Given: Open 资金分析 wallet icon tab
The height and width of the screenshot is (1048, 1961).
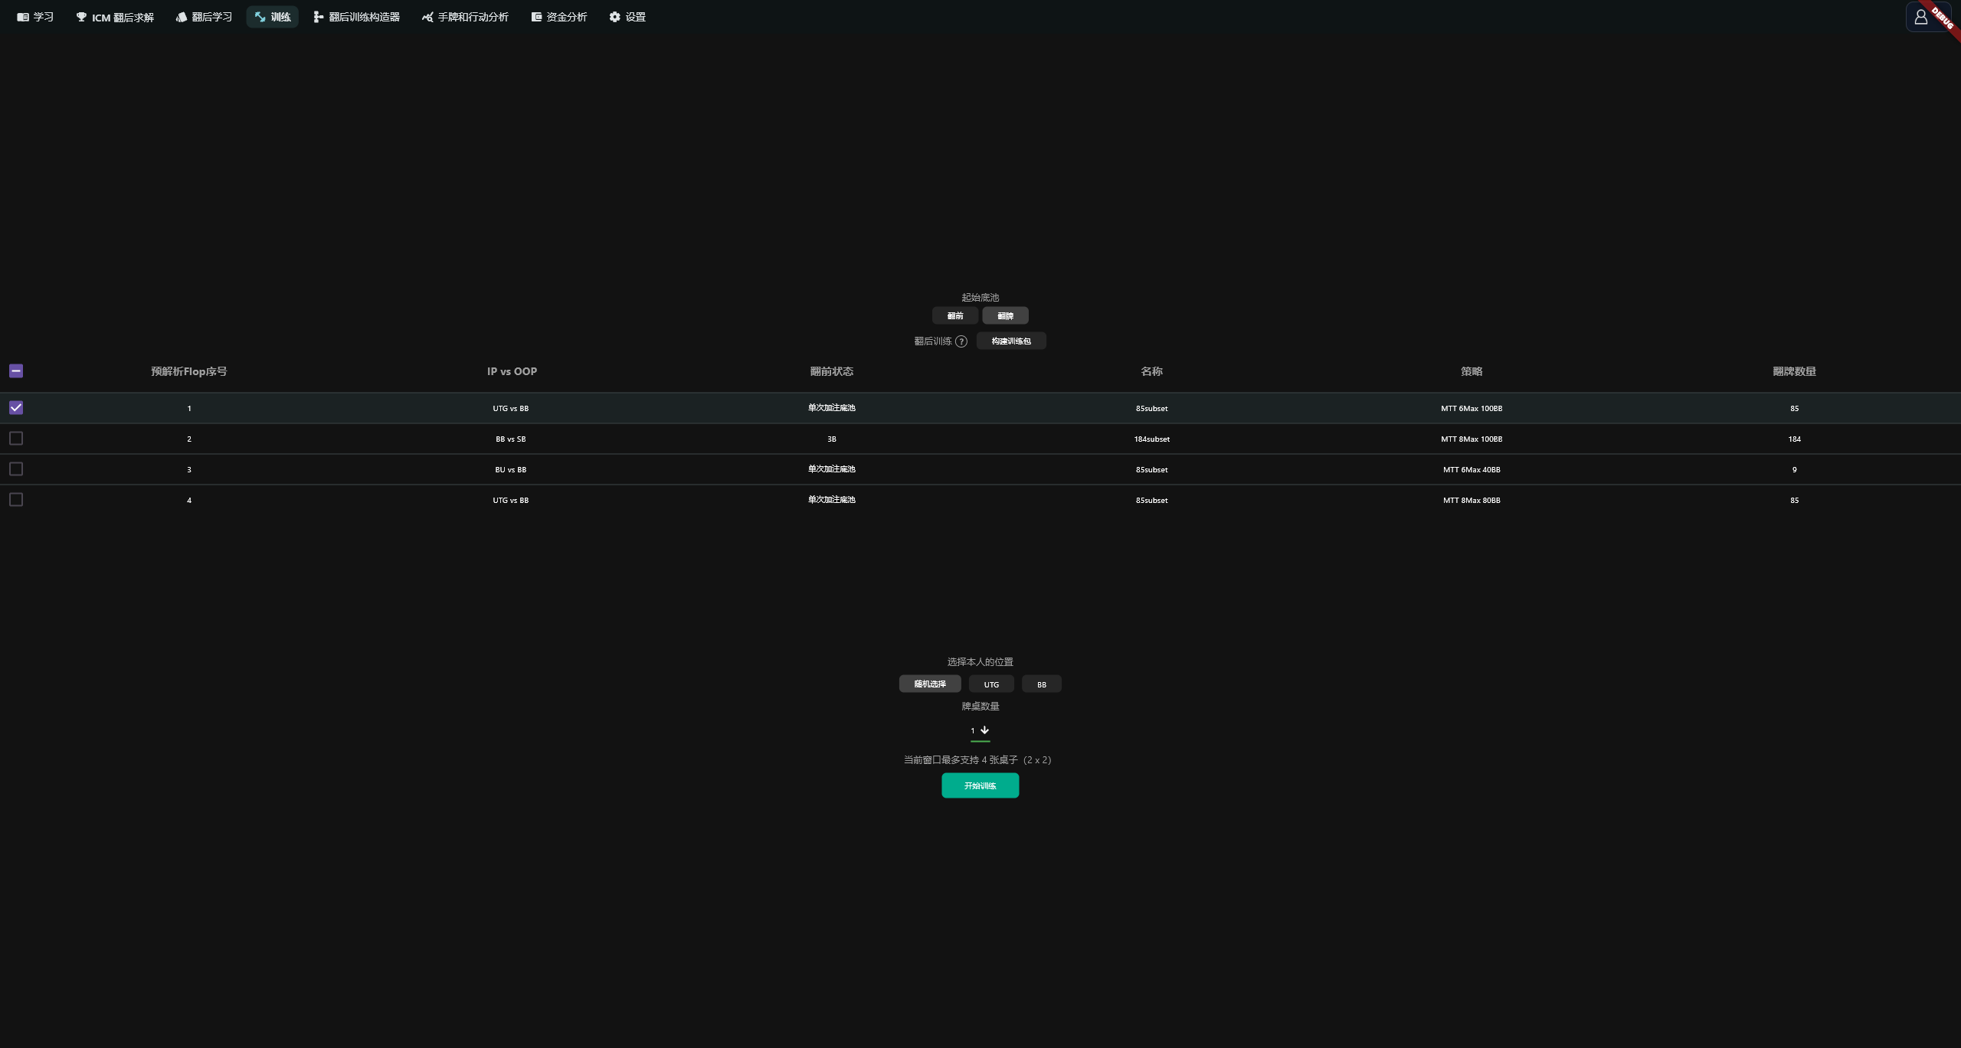Looking at the screenshot, I should coord(559,17).
